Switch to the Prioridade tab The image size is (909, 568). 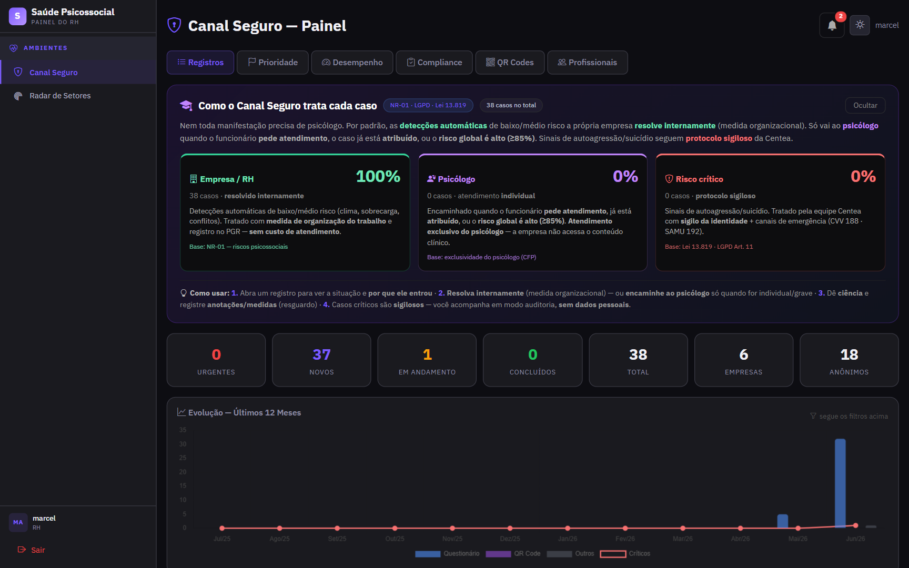click(x=272, y=63)
